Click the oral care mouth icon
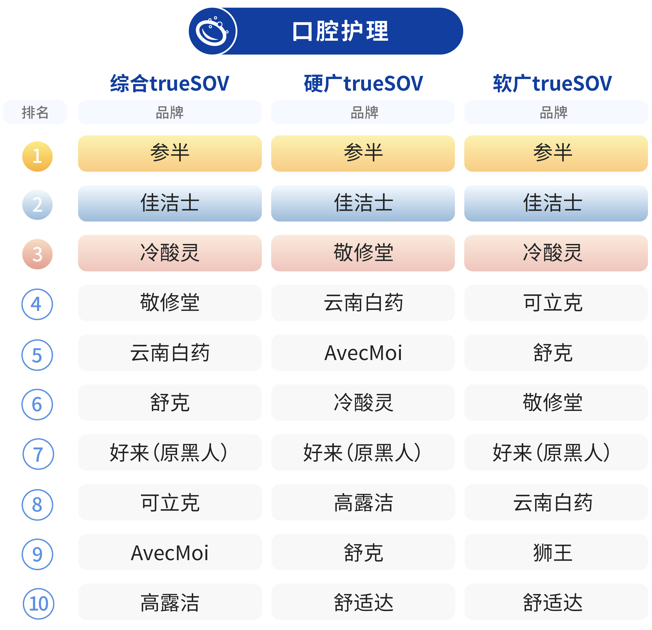The width and height of the screenshot is (652, 630). pyautogui.click(x=212, y=31)
